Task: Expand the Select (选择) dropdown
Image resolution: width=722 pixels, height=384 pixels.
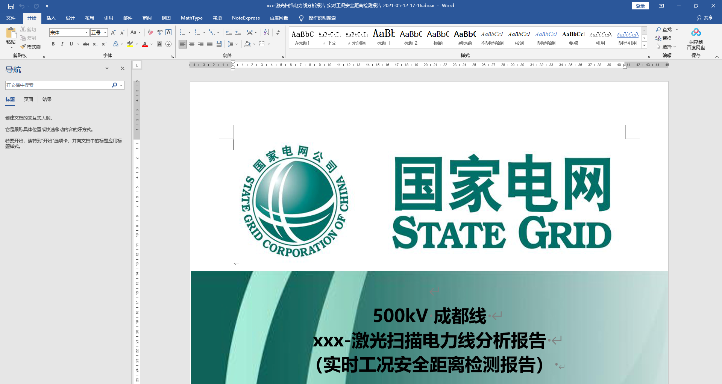Action: pyautogui.click(x=667, y=47)
